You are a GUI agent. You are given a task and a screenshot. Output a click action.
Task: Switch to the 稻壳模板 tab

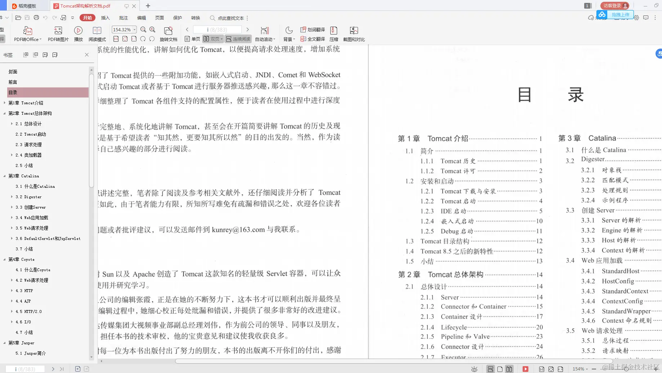27,6
